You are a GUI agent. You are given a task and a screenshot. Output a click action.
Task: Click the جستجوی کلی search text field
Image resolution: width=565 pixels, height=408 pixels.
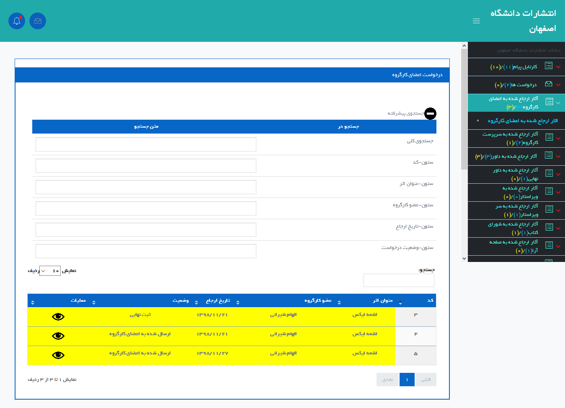point(146,144)
